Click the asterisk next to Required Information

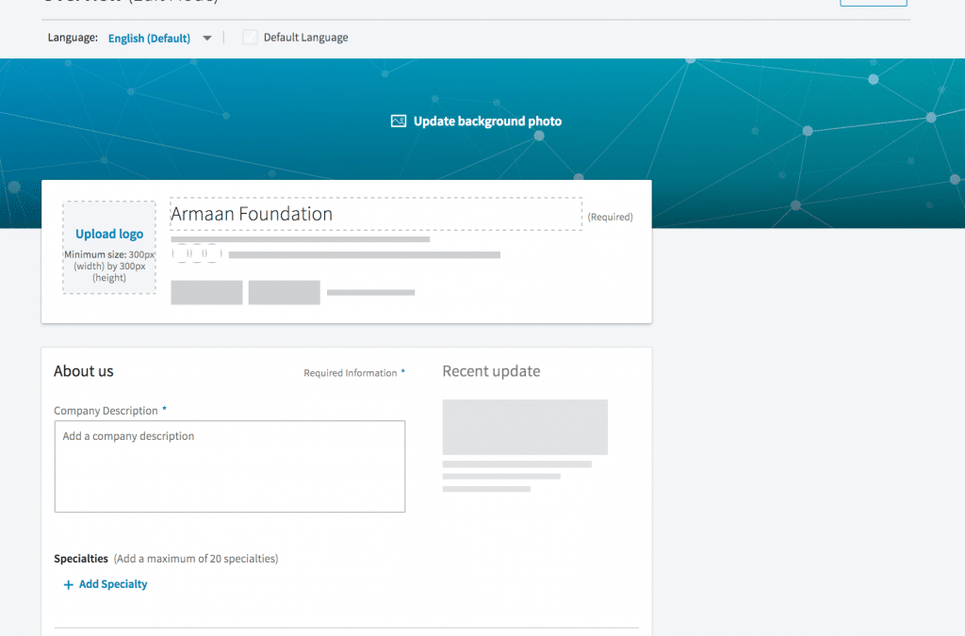pos(402,370)
